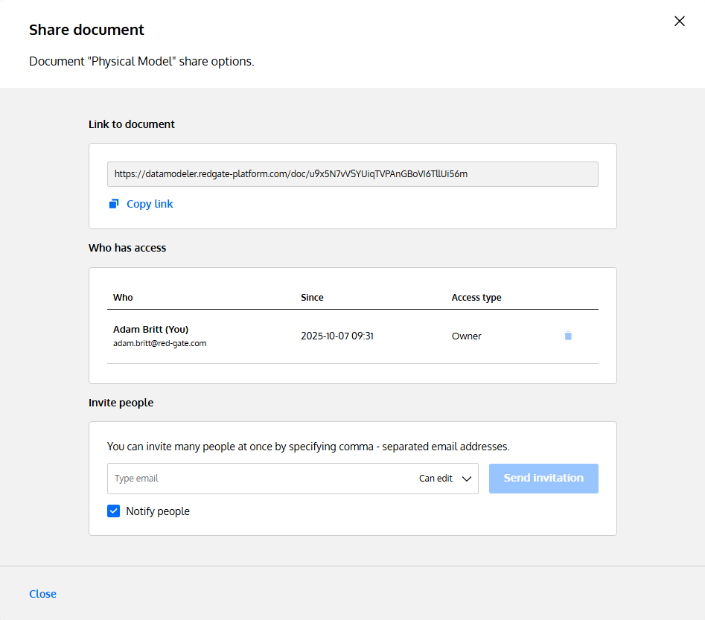This screenshot has height=620, width=705.
Task: Click the 2025-10-07 09:31 date entry
Action: (337, 336)
